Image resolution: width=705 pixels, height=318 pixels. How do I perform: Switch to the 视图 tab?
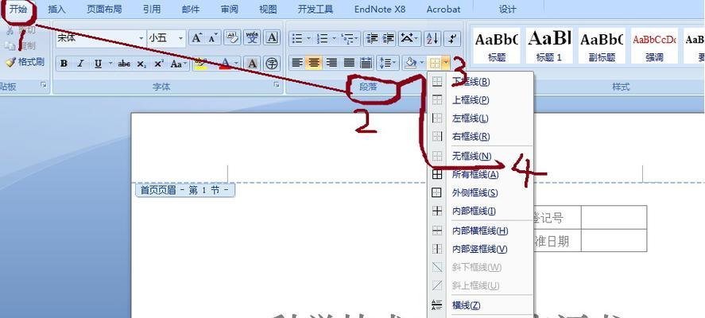(268, 9)
